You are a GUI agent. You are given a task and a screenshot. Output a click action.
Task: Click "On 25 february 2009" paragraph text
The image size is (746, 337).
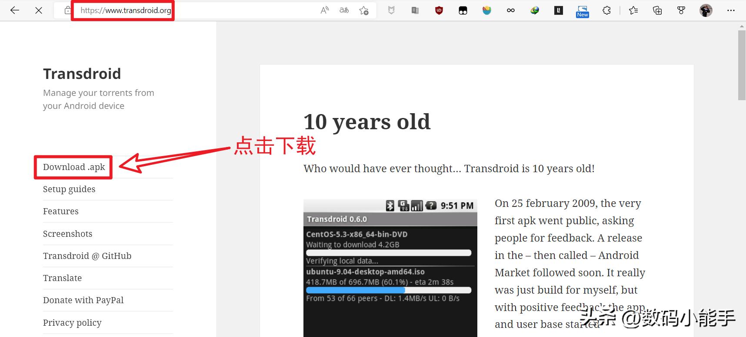(x=569, y=264)
